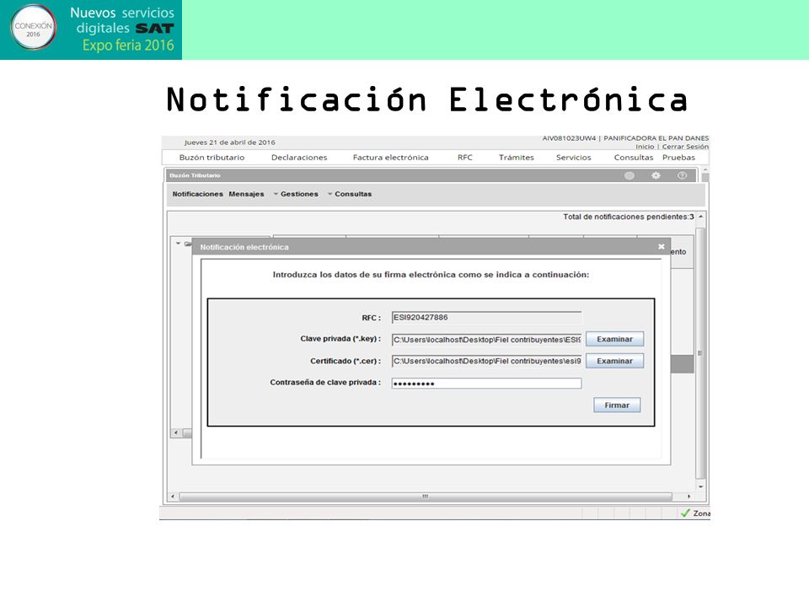Click the help question mark icon

point(682,175)
